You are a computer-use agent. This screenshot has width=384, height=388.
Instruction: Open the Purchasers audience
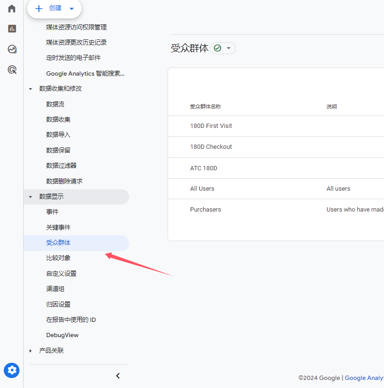[x=206, y=209]
